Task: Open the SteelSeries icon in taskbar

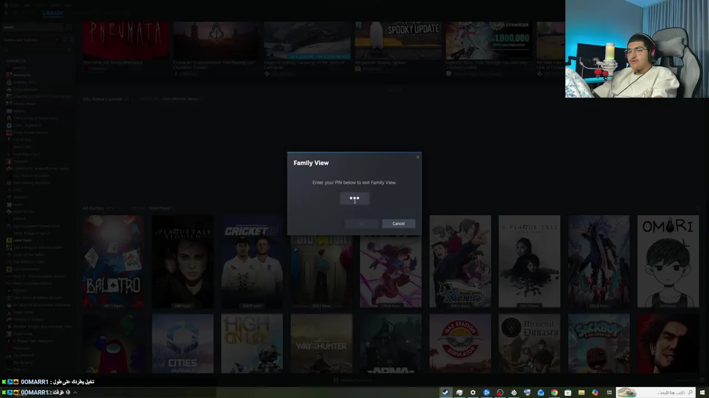Action: (x=513, y=392)
